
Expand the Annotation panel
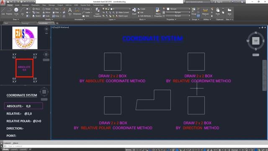coord(80,19)
